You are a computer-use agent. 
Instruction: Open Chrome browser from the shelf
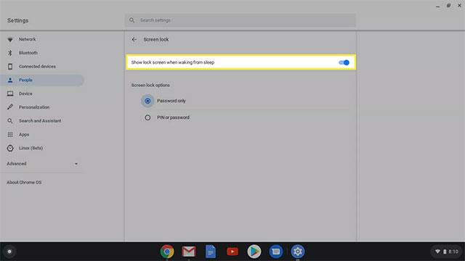167,252
